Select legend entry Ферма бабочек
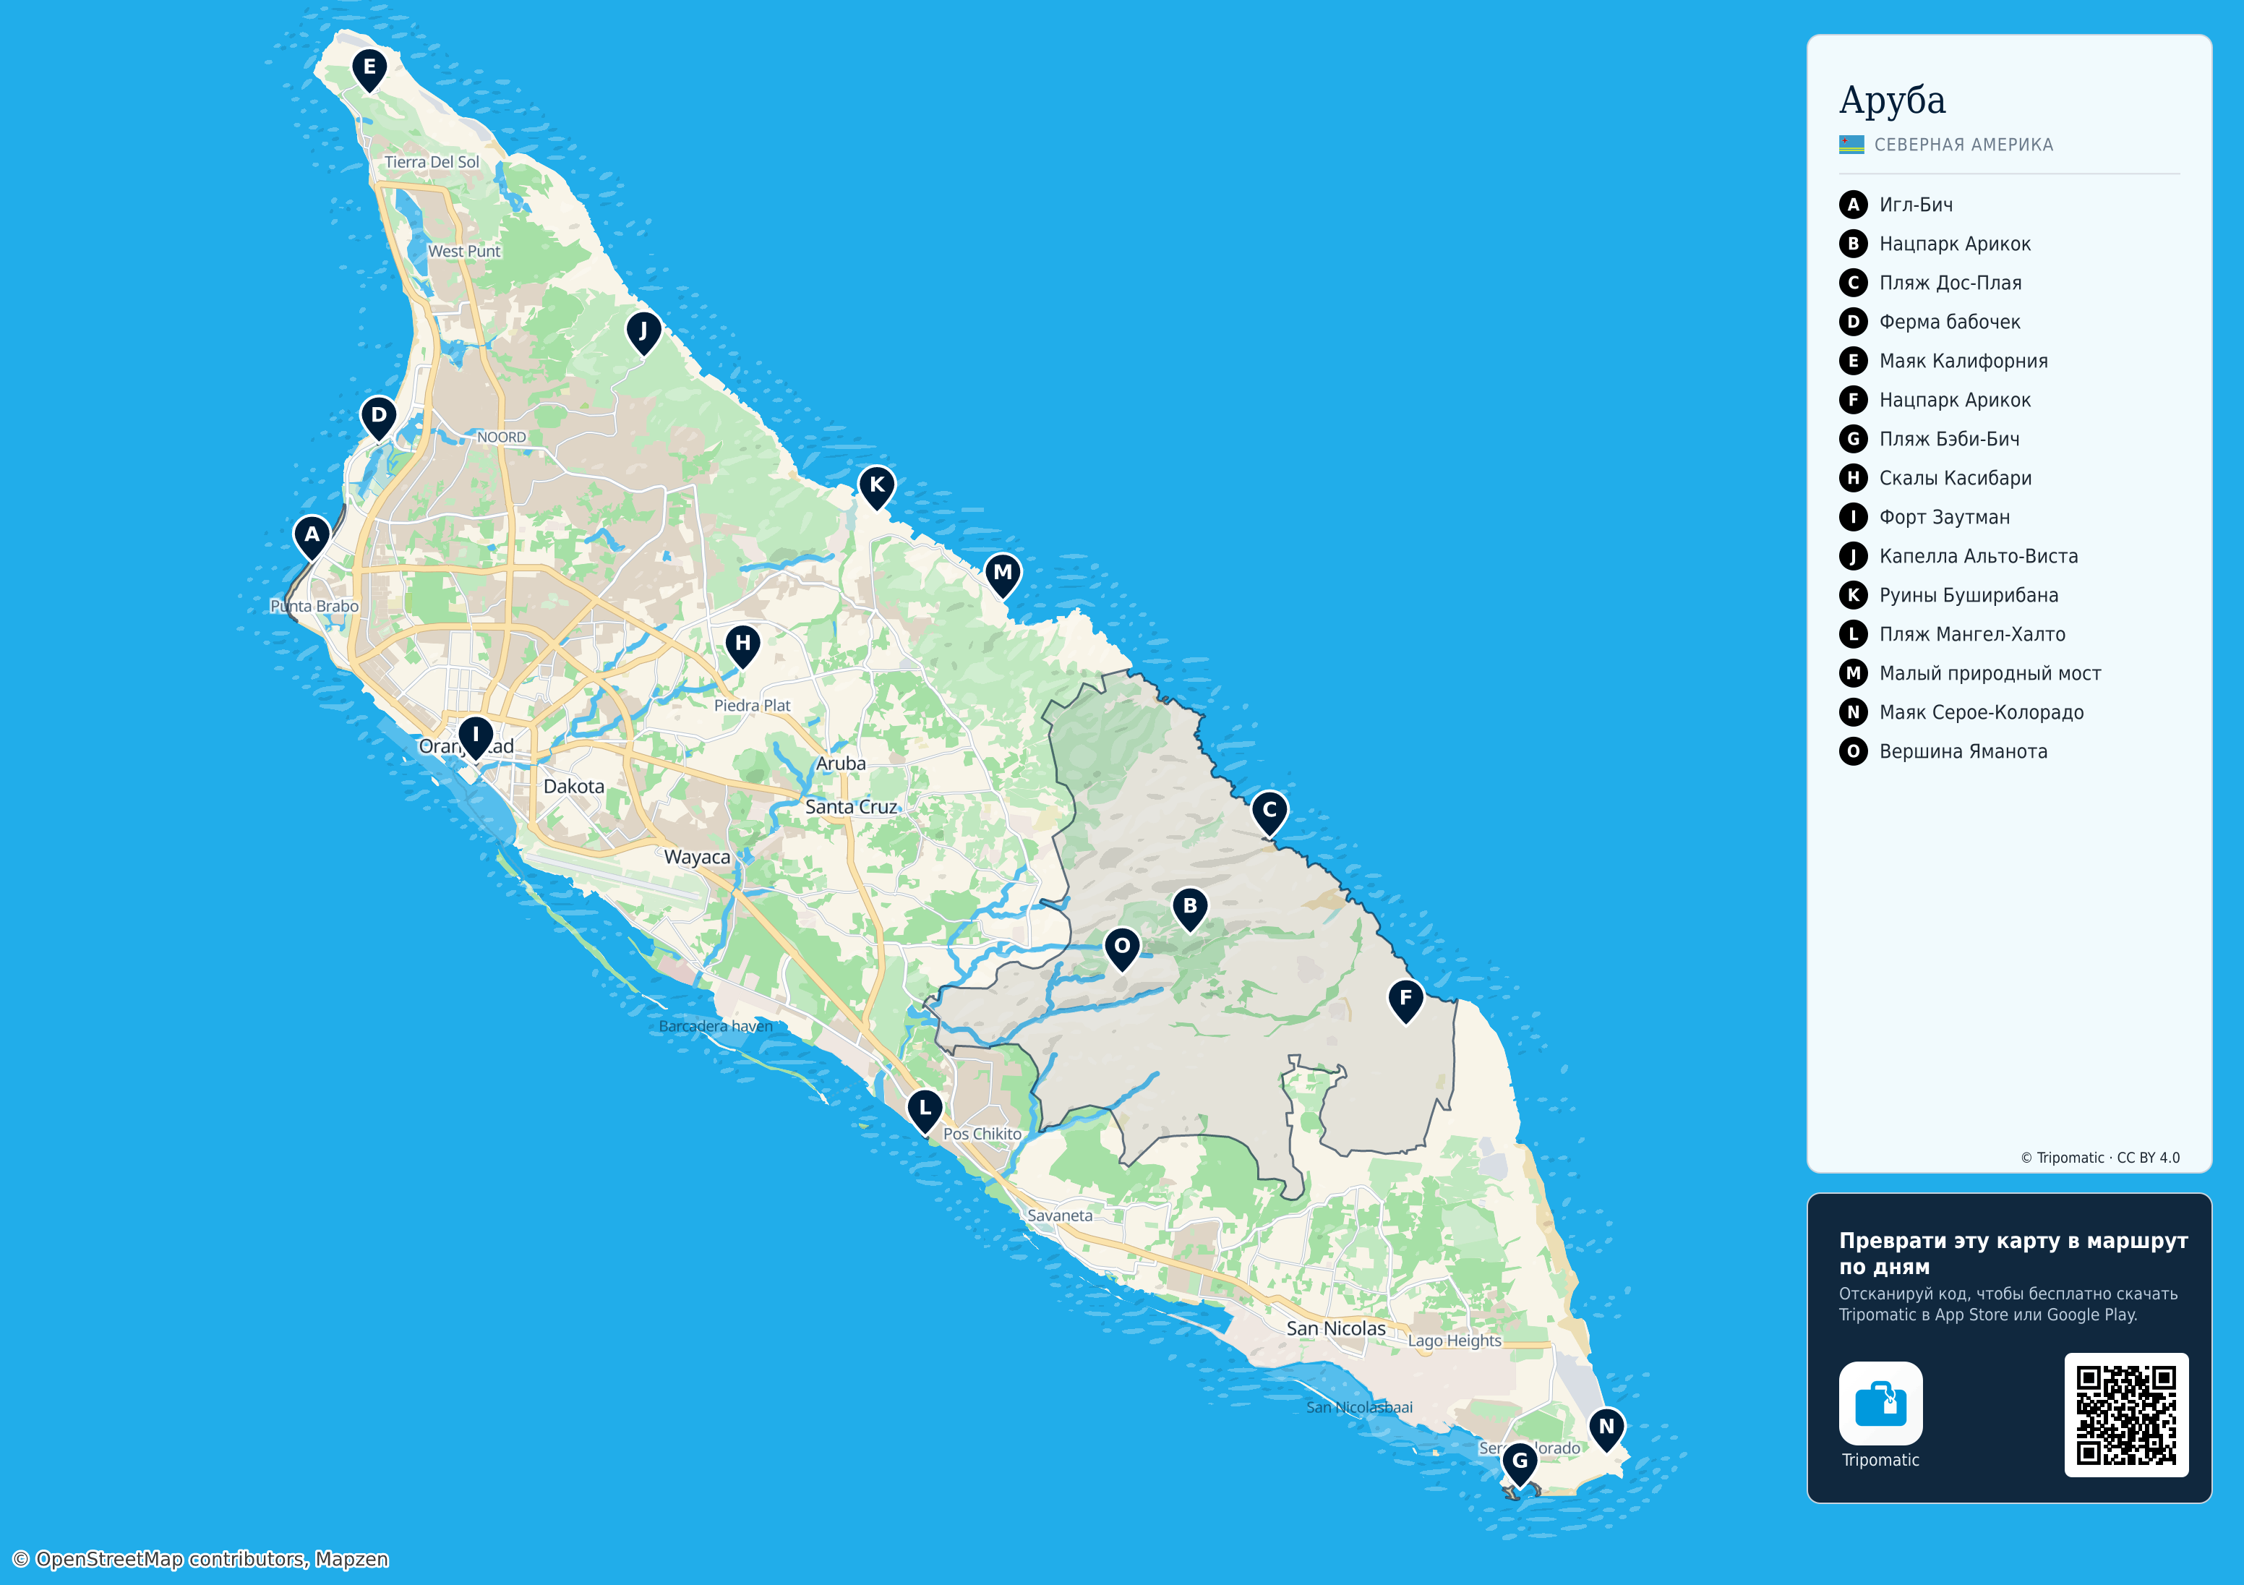2244x1585 pixels. pos(1930,322)
